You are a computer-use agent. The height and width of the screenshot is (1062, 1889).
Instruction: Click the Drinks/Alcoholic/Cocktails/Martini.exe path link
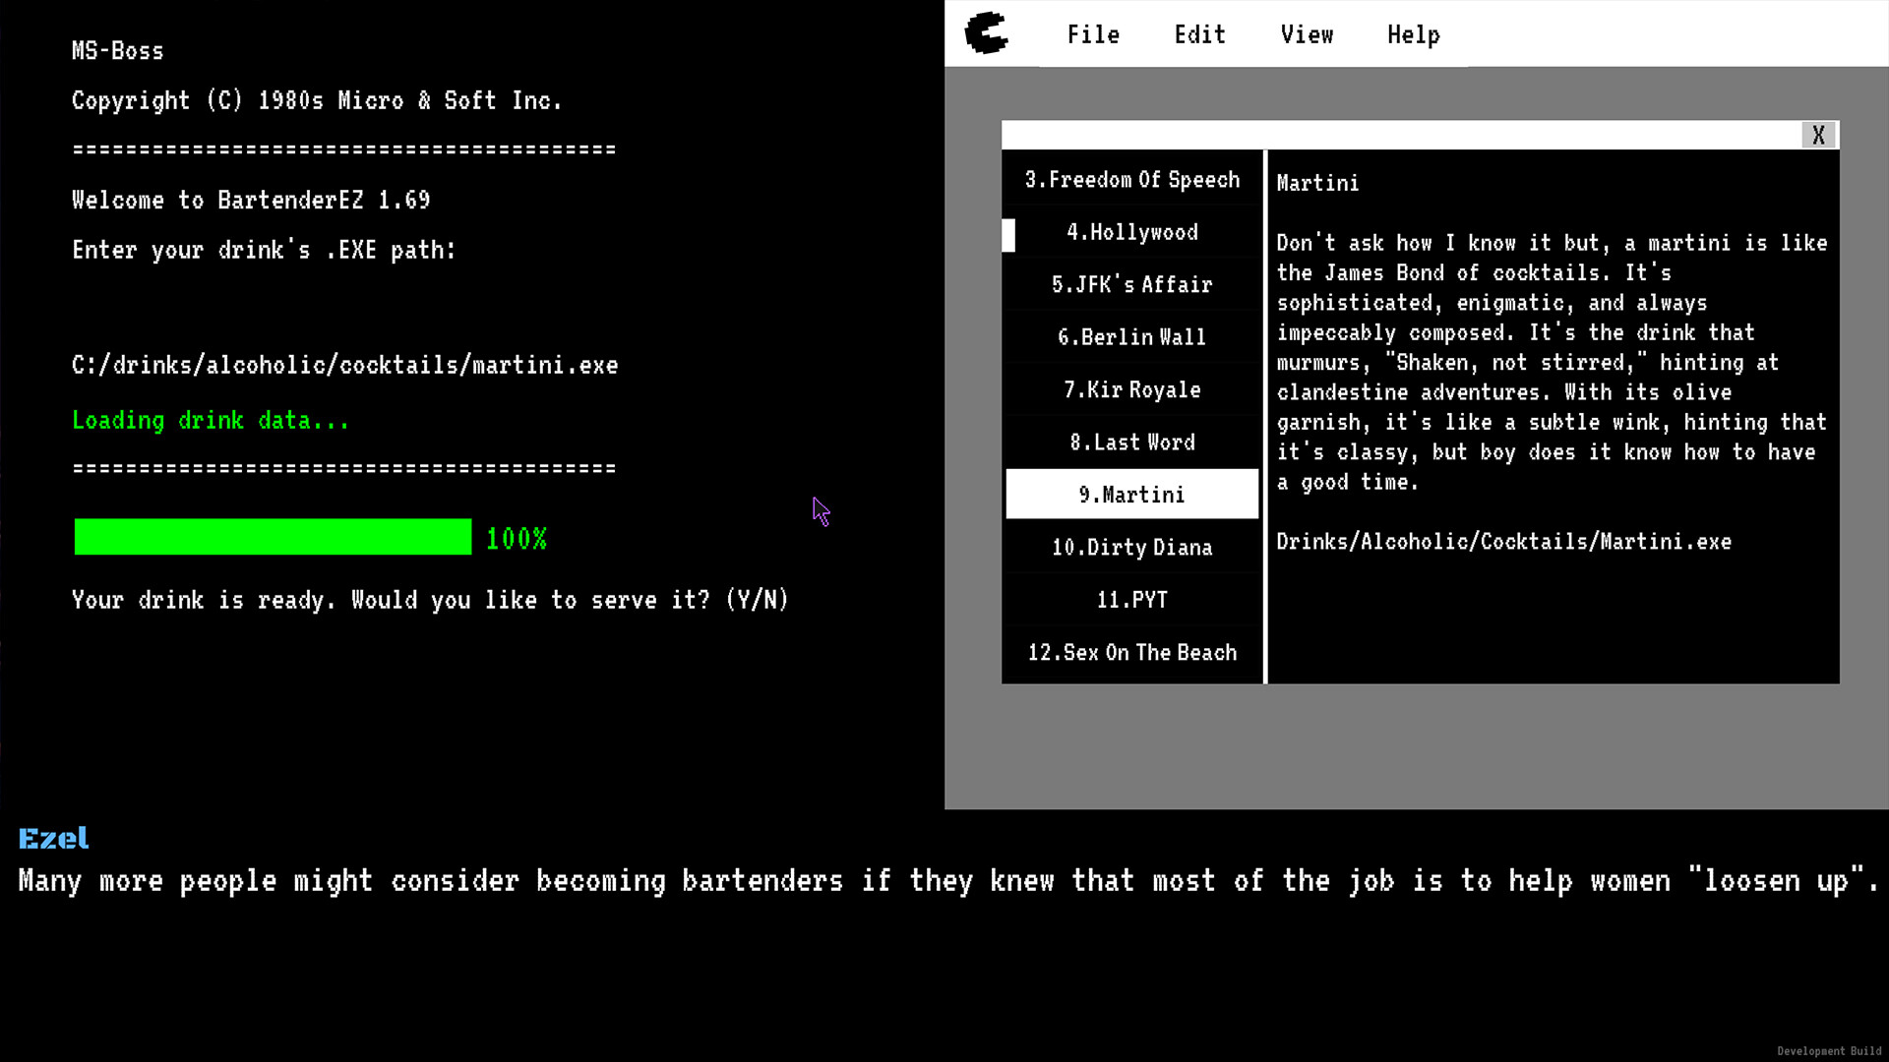[1503, 541]
